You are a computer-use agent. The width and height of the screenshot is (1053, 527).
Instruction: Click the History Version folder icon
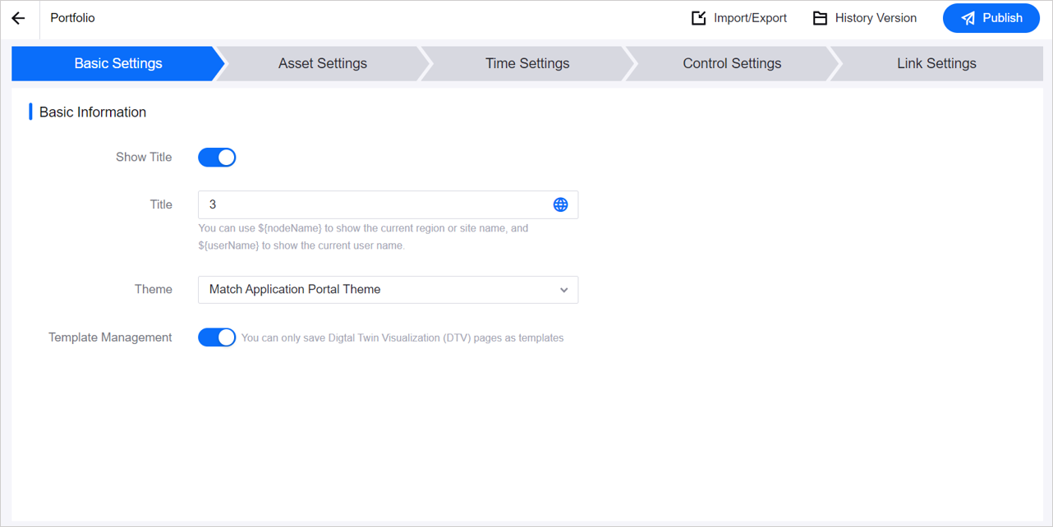[820, 18]
